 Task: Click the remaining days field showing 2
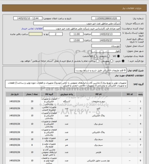click(56, 34)
